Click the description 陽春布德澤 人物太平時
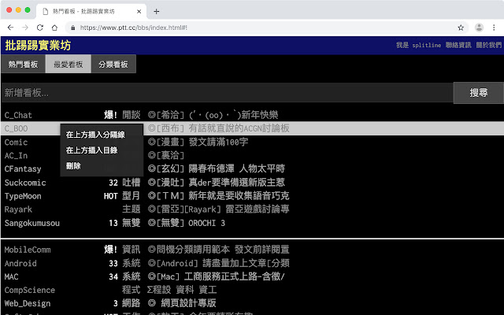The height and width of the screenshot is (315, 504). (x=236, y=169)
